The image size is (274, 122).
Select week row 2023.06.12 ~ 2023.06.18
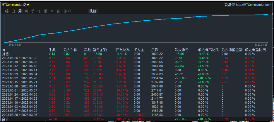point(137,66)
